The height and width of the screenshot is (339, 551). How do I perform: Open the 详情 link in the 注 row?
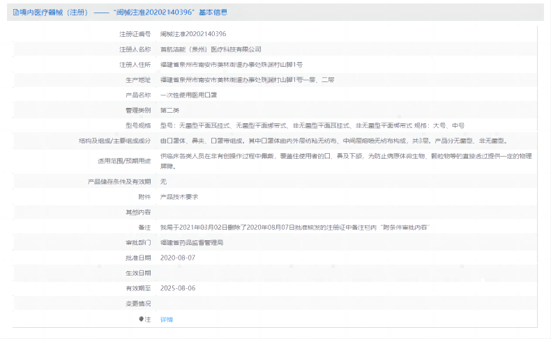(166, 319)
